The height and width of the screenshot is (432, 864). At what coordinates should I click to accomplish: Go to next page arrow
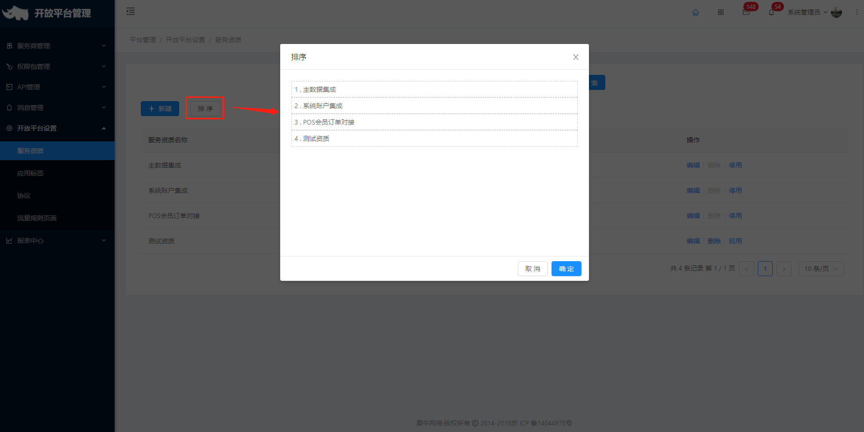pos(784,269)
